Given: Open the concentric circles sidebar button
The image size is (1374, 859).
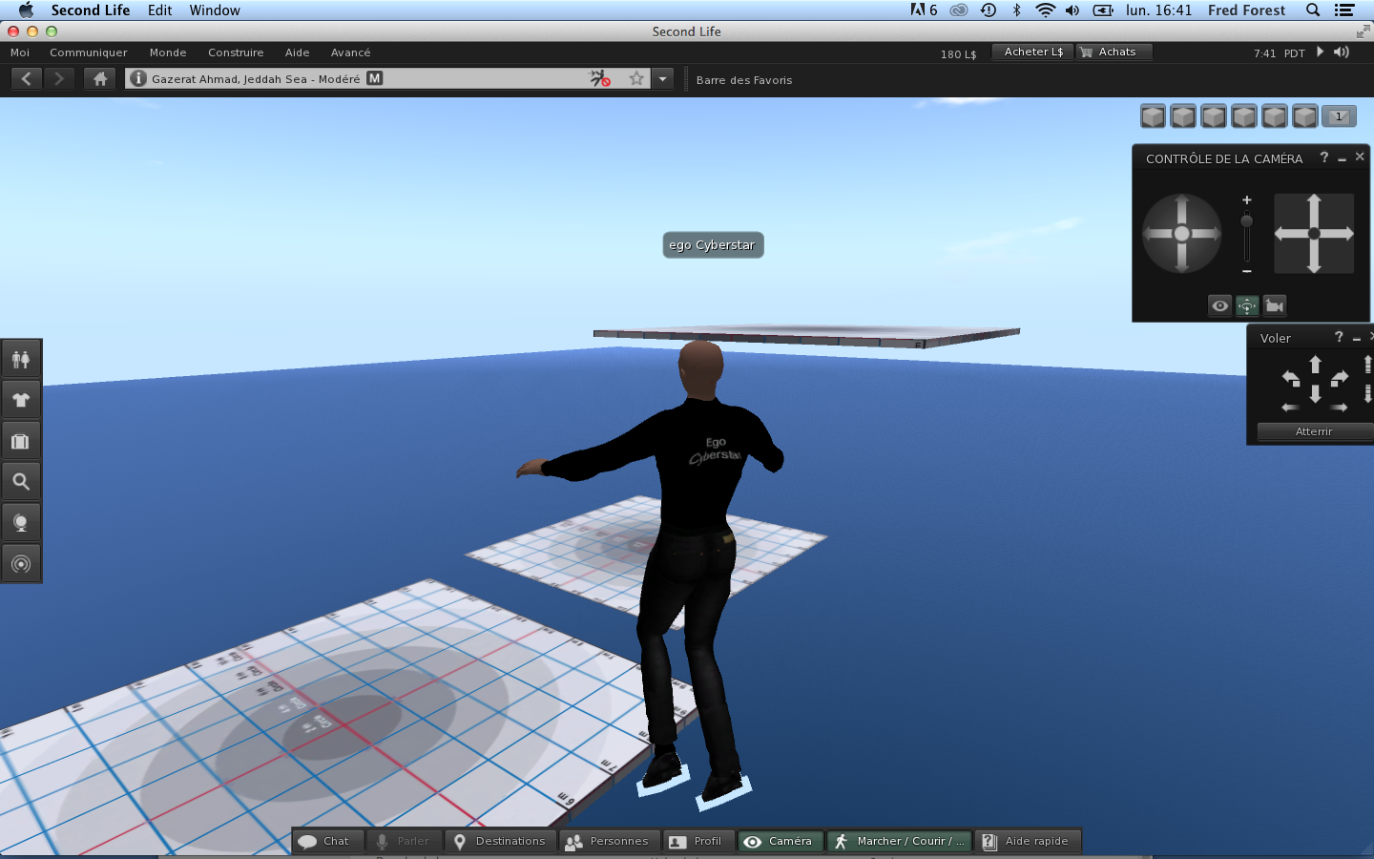Looking at the screenshot, I should click(x=21, y=563).
